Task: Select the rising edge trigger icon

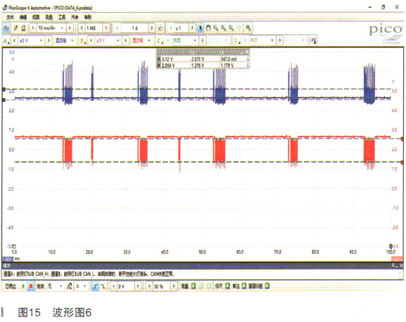Action: tap(96, 286)
